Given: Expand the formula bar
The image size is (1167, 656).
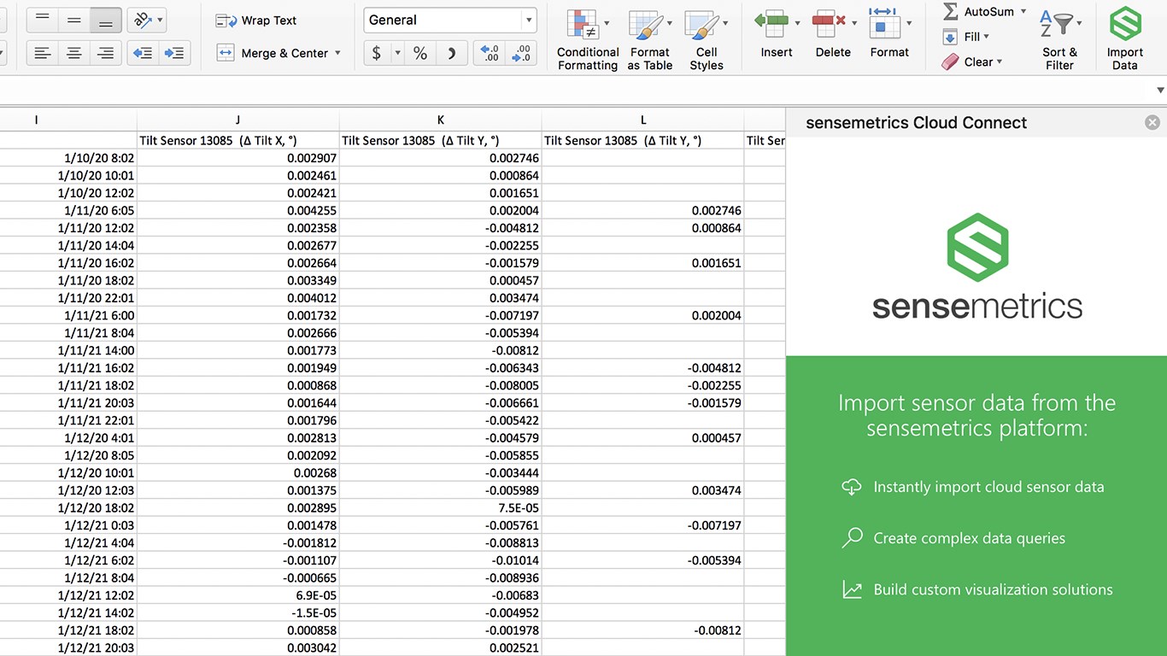Looking at the screenshot, I should 1160,91.
